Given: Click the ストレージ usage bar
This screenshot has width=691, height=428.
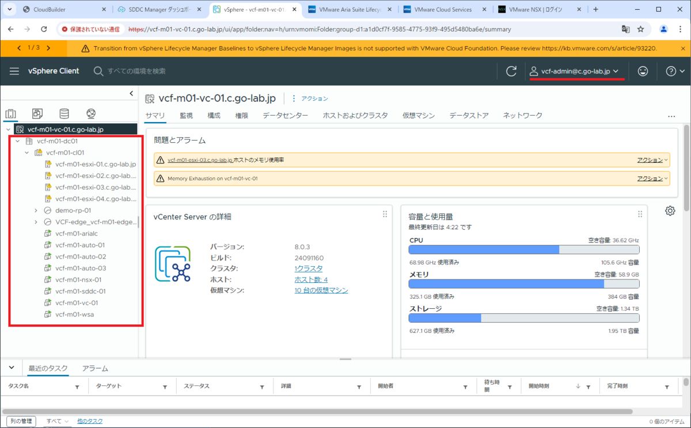Looking at the screenshot, I should coord(524,318).
